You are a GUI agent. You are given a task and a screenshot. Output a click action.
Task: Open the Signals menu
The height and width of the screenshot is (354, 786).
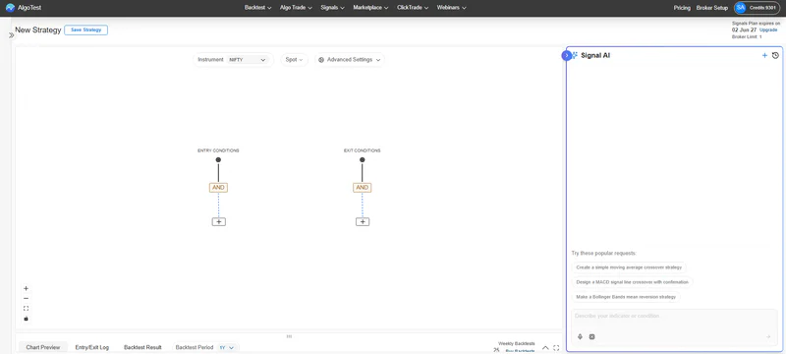333,8
